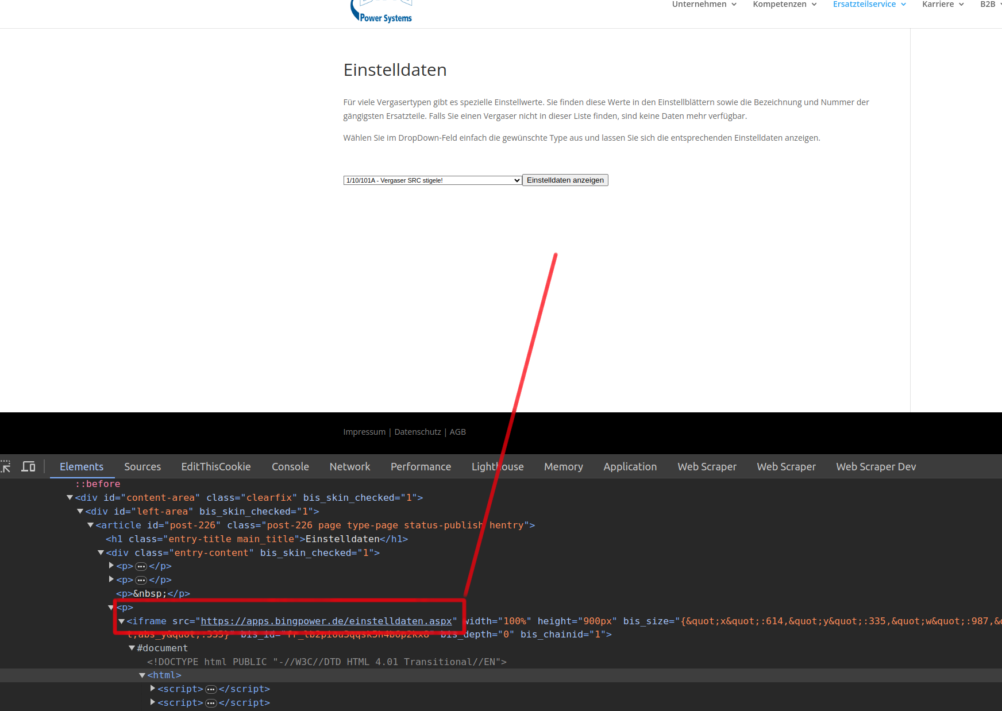1002x711 pixels.
Task: Activate the inspect element picker icon
Action: [x=6, y=466]
